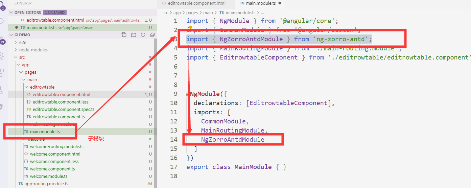Image resolution: width=471 pixels, height=188 pixels.
Task: Select app in the breadcrumb path
Action: point(177,13)
